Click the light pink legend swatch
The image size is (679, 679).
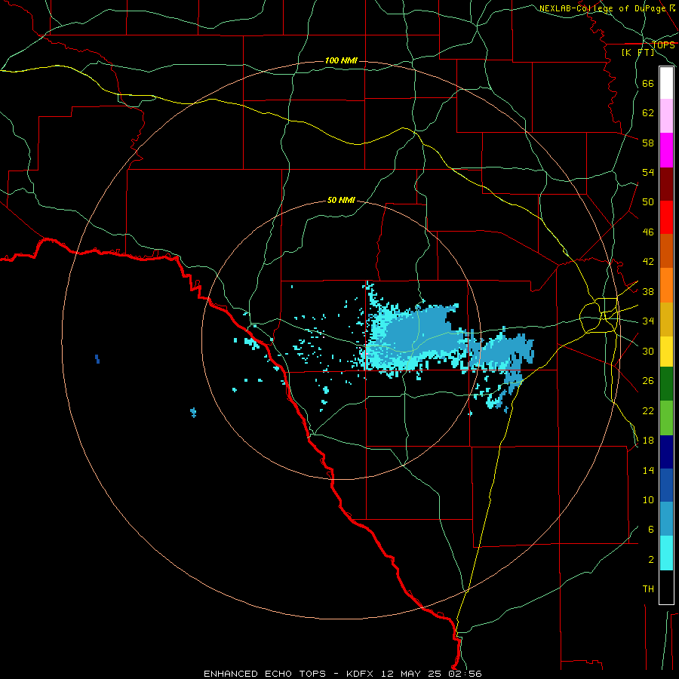[666, 115]
